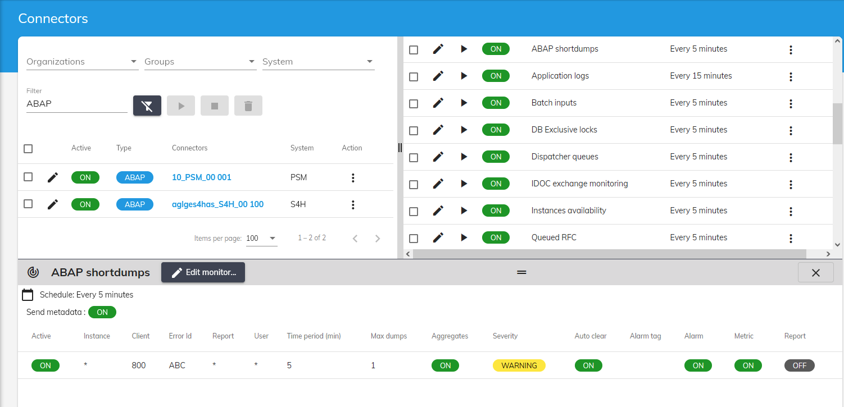This screenshot has width=844, height=407.
Task: Edit the 10_PSM_00 001 connector pencil icon
Action: tap(53, 177)
